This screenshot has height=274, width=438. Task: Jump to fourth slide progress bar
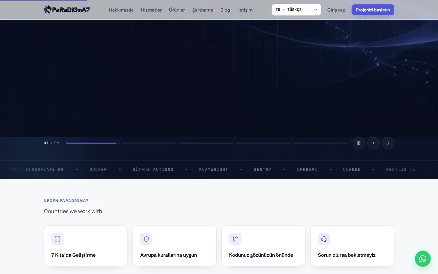[263, 143]
